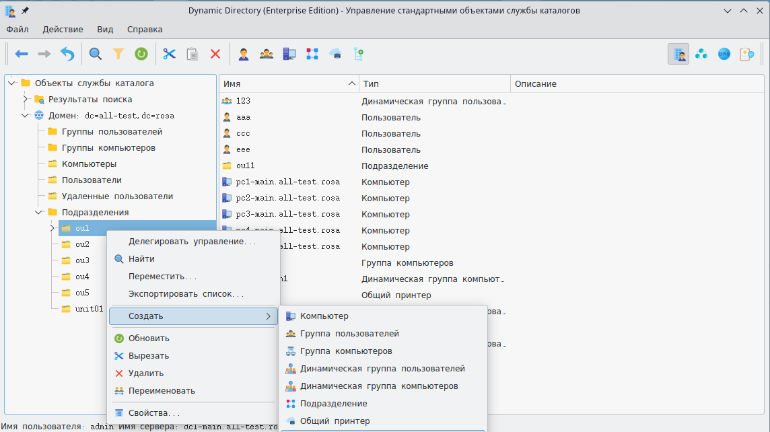The width and height of the screenshot is (770, 432).
Task: Collapse the Подразделения tree node
Action: tap(38, 213)
